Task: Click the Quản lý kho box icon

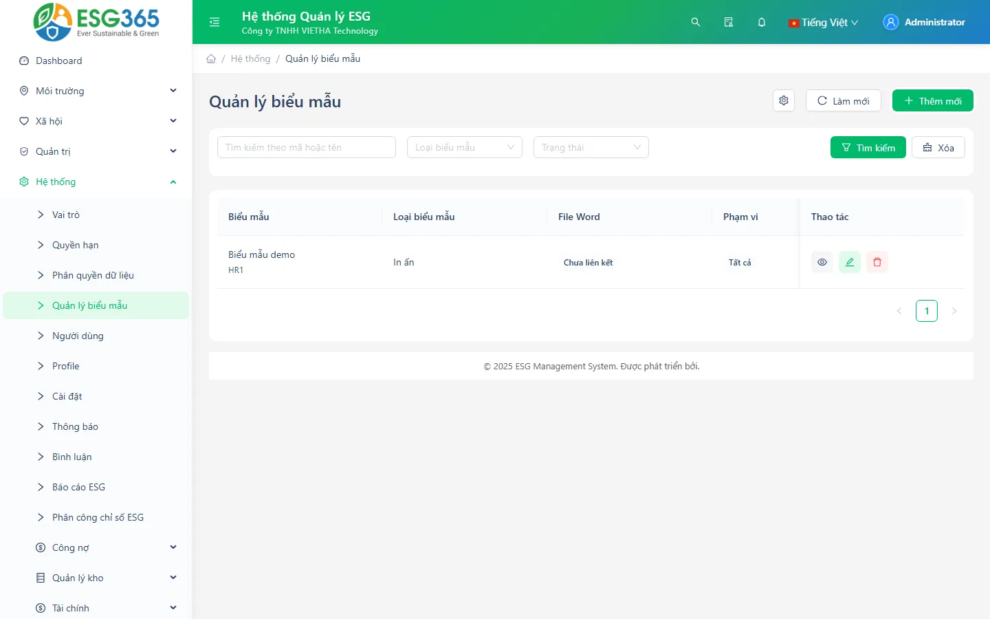Action: coord(41,578)
